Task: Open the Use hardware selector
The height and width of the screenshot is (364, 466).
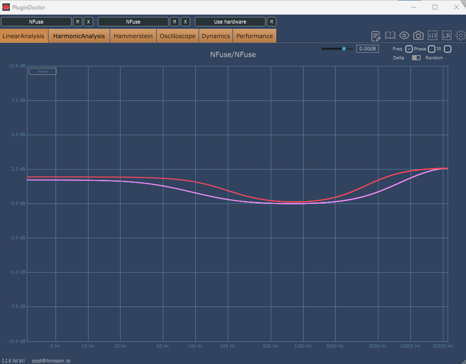Action: tap(230, 22)
